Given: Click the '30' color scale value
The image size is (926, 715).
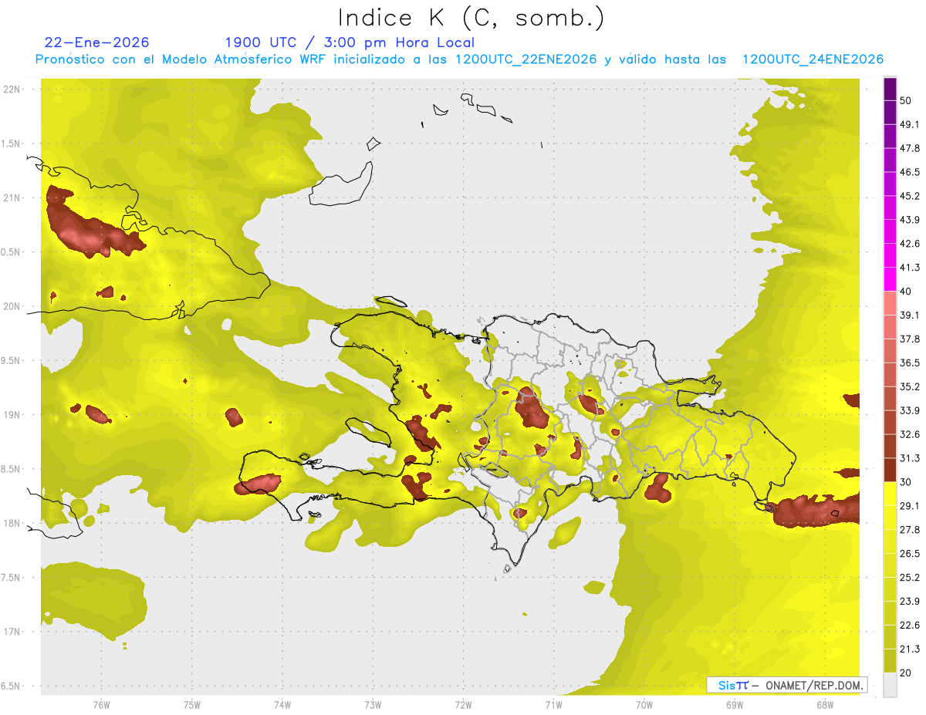Looking at the screenshot, I should (x=906, y=482).
